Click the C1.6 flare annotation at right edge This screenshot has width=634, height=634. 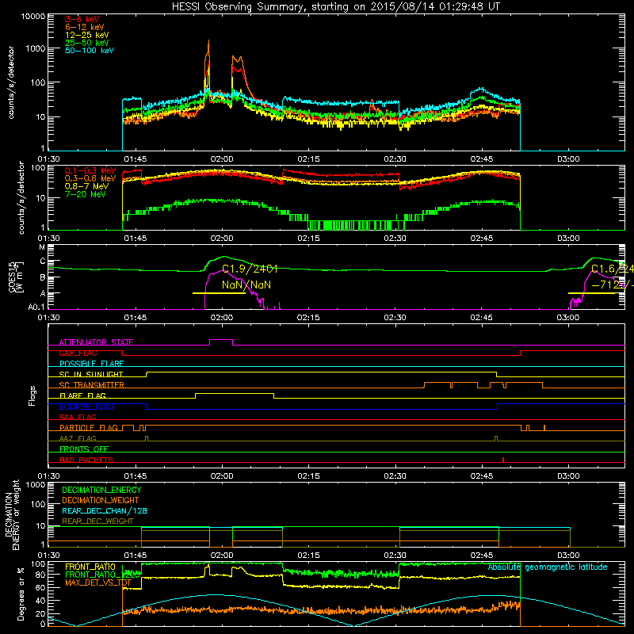click(612, 269)
